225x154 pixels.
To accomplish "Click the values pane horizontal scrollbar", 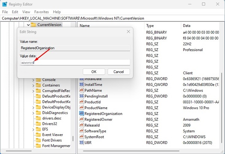I will [x=131, y=151].
